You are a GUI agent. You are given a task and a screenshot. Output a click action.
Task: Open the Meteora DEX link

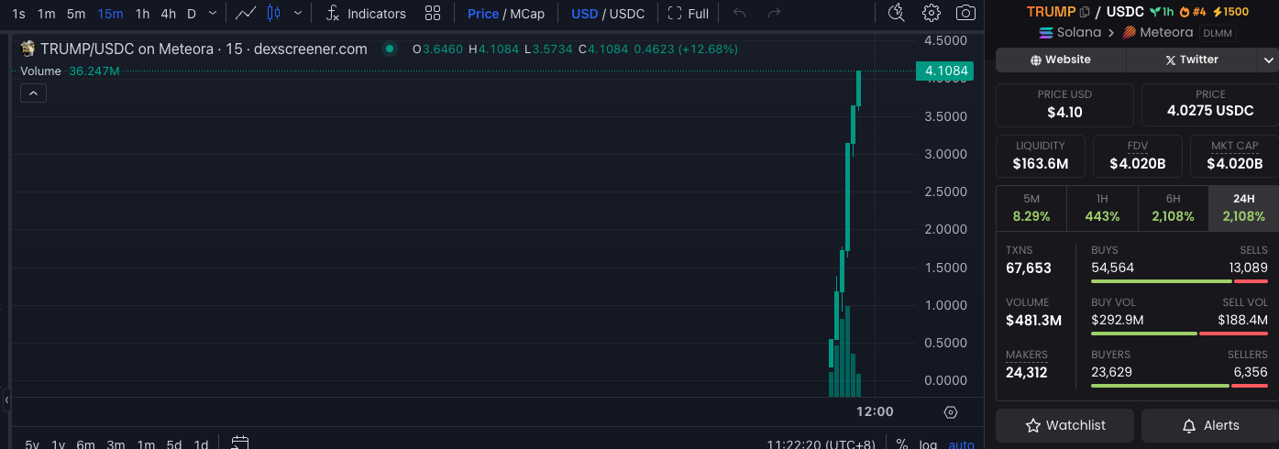(x=1157, y=32)
